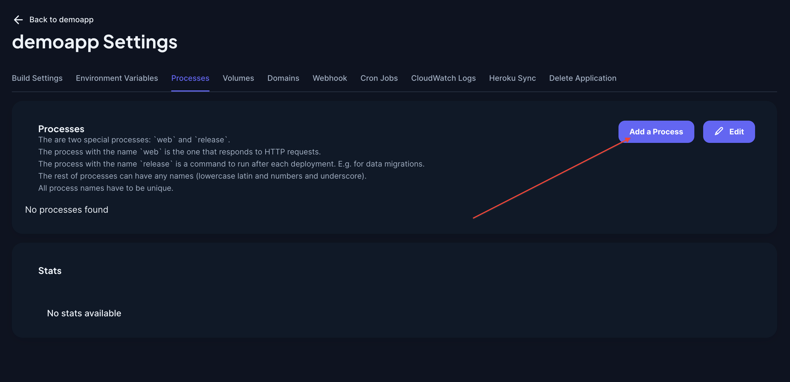790x382 pixels.
Task: Open the CloudWatch Logs tab
Action: coord(443,78)
